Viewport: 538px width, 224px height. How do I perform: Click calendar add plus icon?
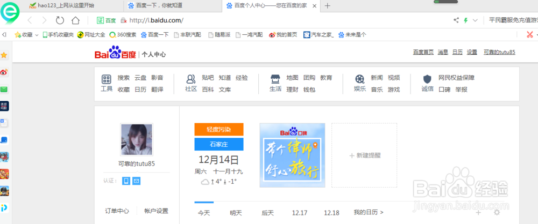click(479, 213)
